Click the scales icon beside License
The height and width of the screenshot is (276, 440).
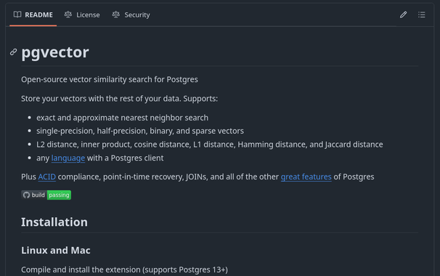tap(68, 15)
